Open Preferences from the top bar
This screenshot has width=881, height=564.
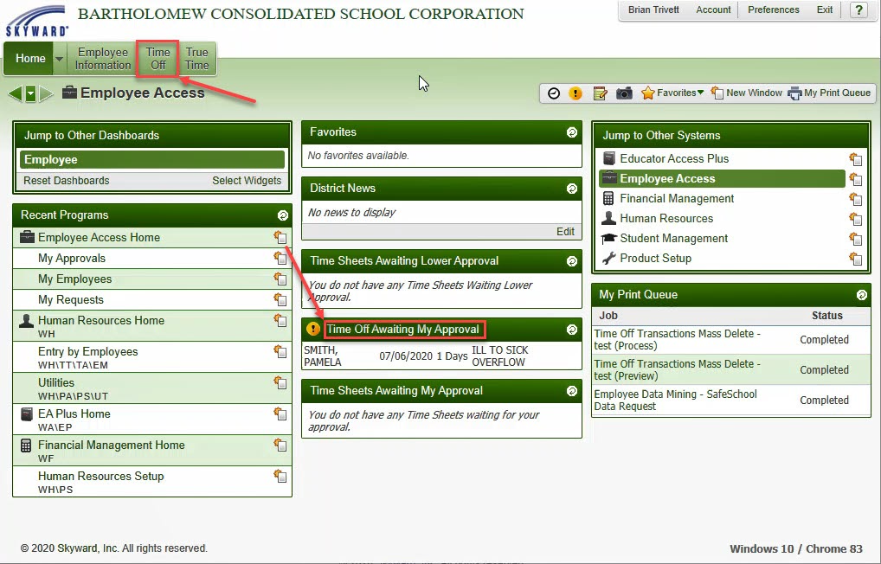pos(773,10)
